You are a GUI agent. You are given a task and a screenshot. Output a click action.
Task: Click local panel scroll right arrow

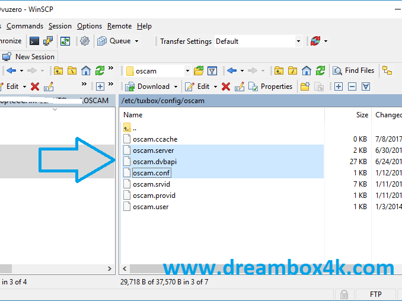(110, 269)
